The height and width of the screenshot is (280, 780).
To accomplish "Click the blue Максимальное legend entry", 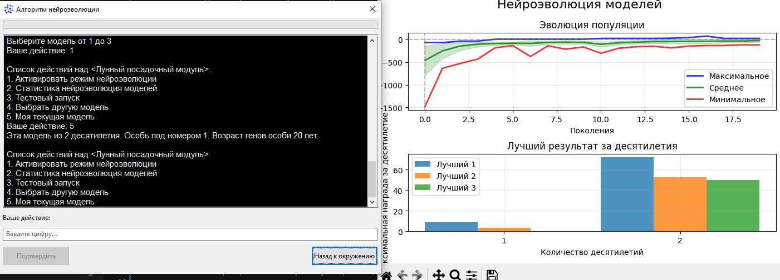I will pos(730,76).
